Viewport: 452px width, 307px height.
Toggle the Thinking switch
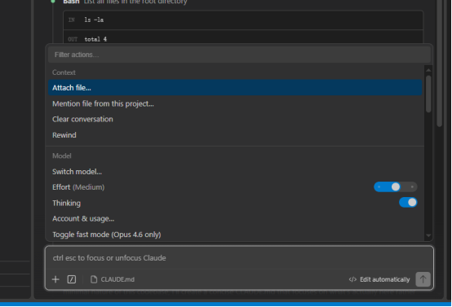(408, 203)
